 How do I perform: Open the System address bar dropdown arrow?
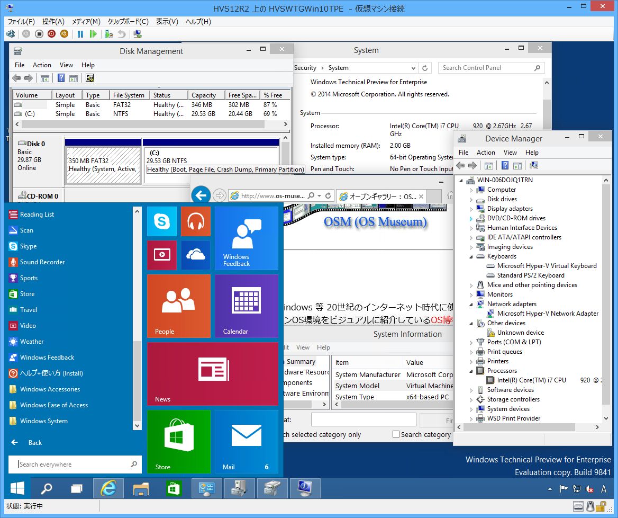click(x=413, y=68)
